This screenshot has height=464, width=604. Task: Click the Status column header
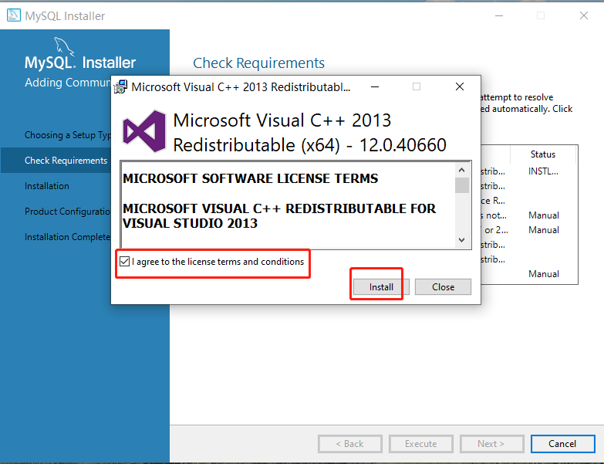click(x=543, y=154)
